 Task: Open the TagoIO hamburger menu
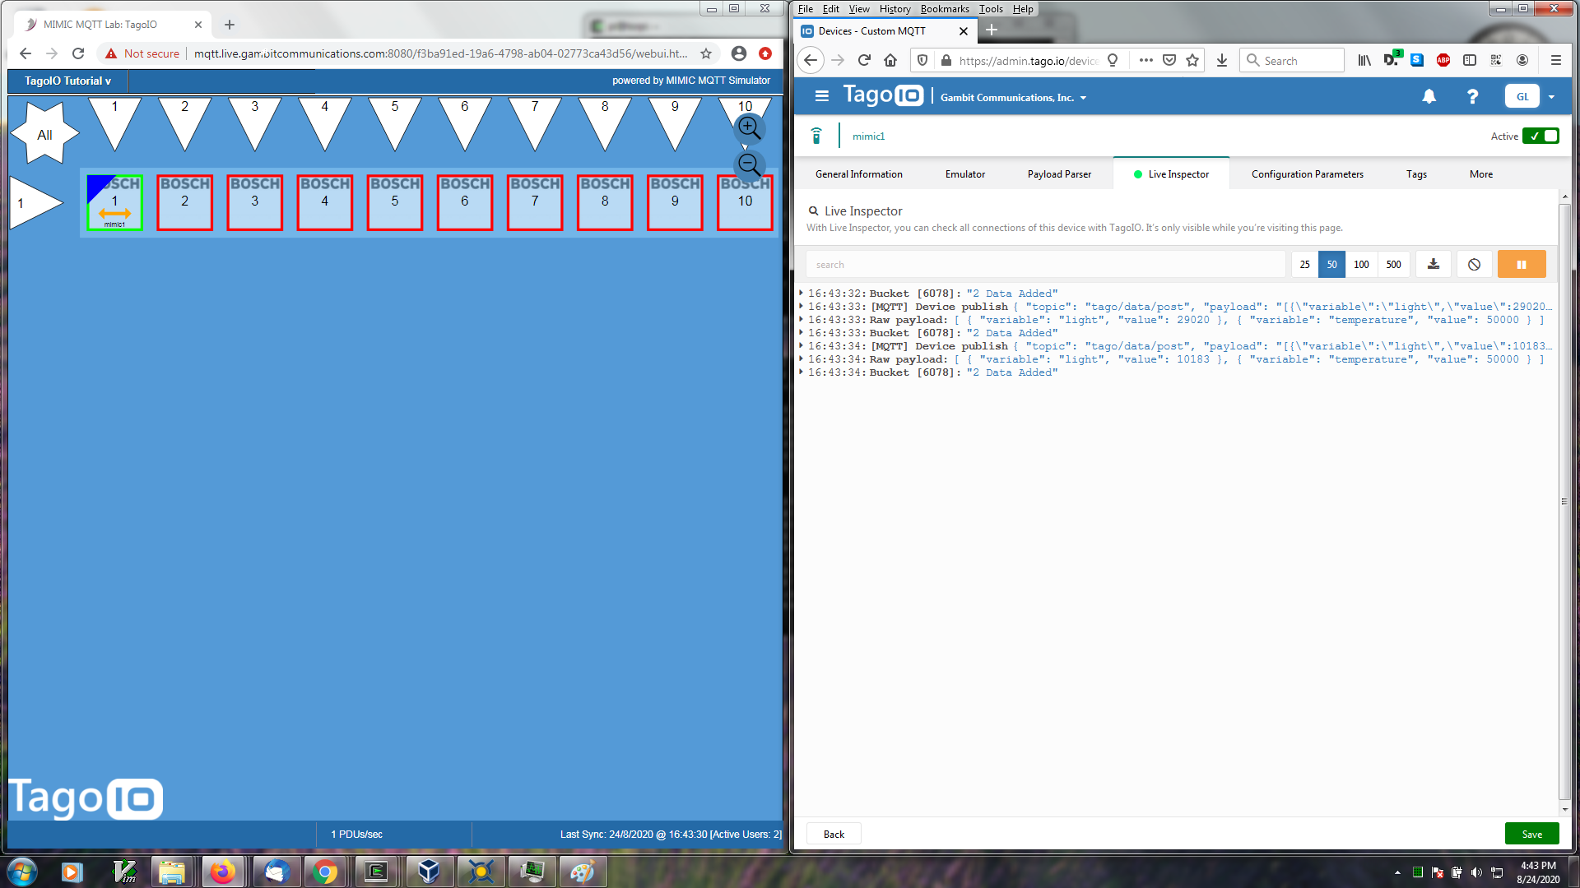tap(821, 96)
